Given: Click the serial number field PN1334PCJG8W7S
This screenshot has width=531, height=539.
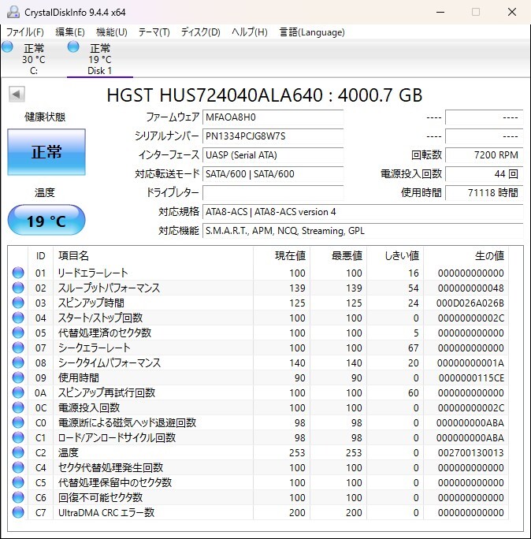Looking at the screenshot, I should point(273,136).
